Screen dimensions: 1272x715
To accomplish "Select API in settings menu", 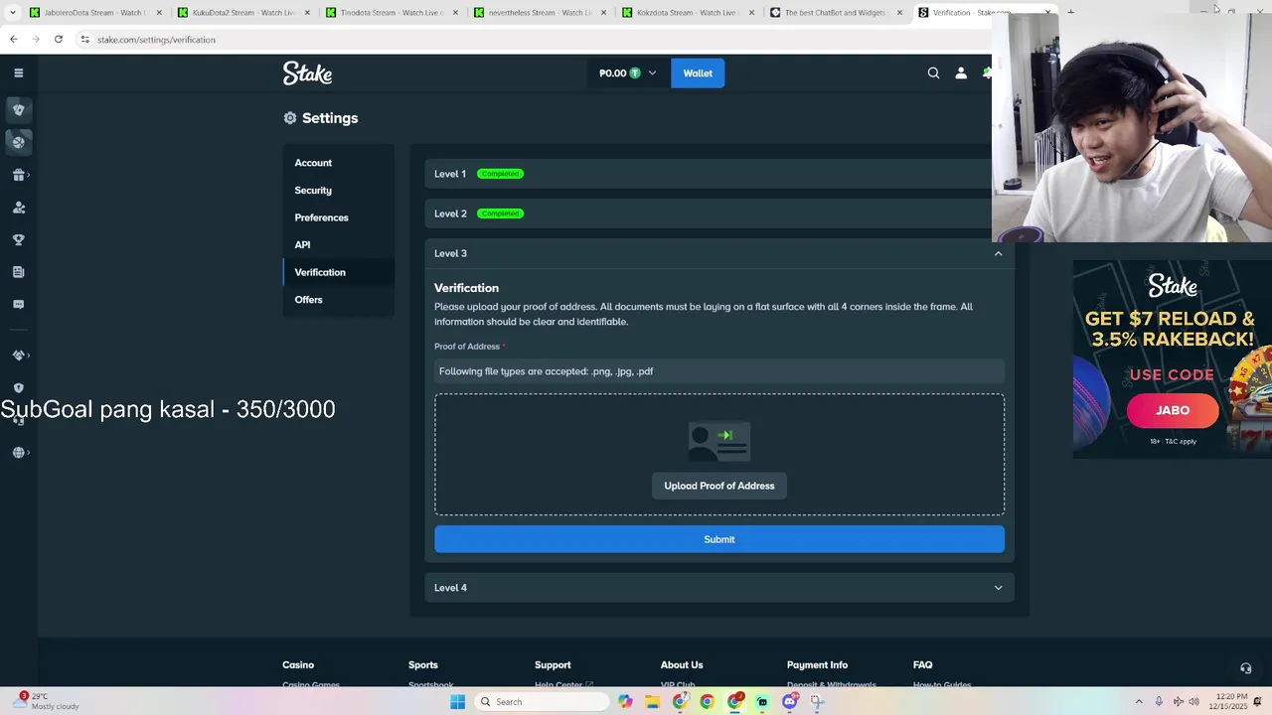I will (302, 244).
